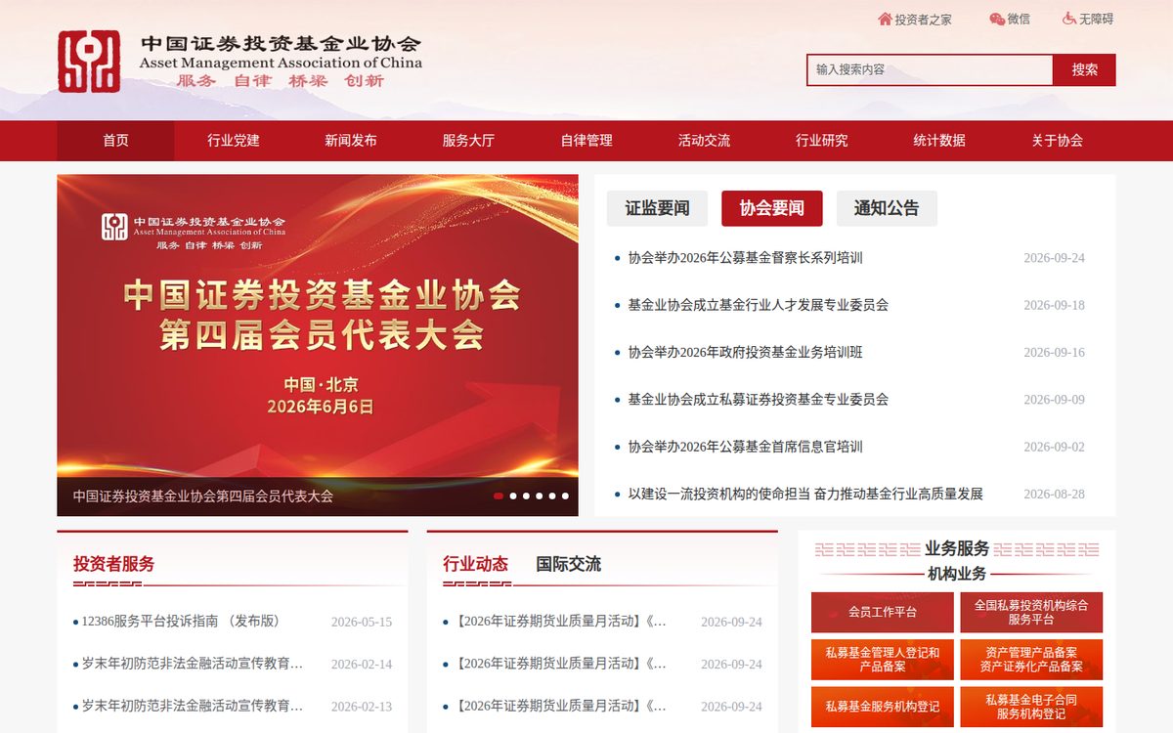Open 基金业协会成立基金行业人才发展专业委员会 news
This screenshot has height=733, width=1173.
759,305
